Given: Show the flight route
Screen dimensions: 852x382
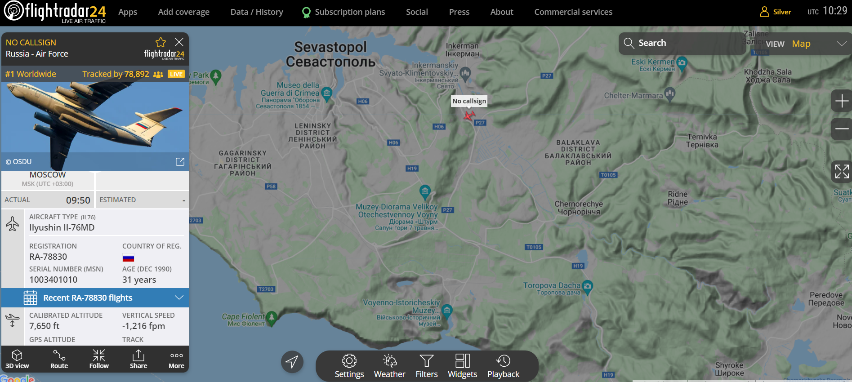Looking at the screenshot, I should pos(59,359).
